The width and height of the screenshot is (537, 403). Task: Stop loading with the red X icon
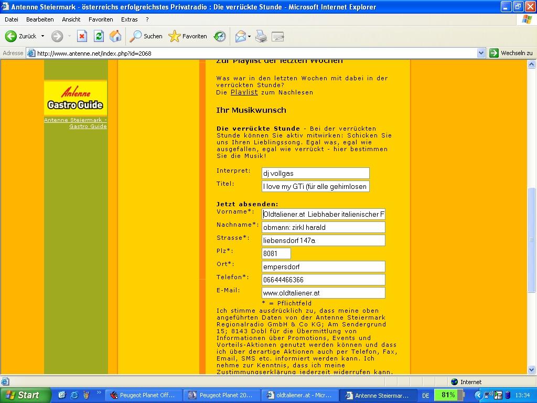tap(82, 36)
